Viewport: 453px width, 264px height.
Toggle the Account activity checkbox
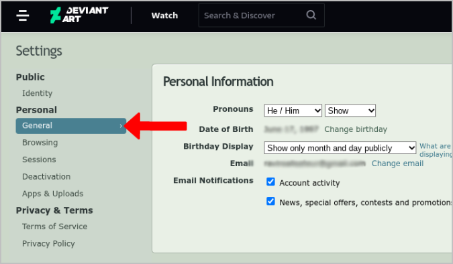coord(270,182)
